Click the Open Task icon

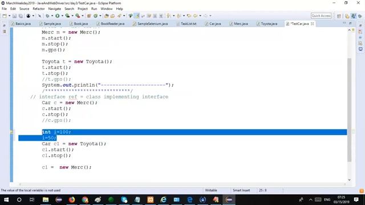tap(113, 16)
